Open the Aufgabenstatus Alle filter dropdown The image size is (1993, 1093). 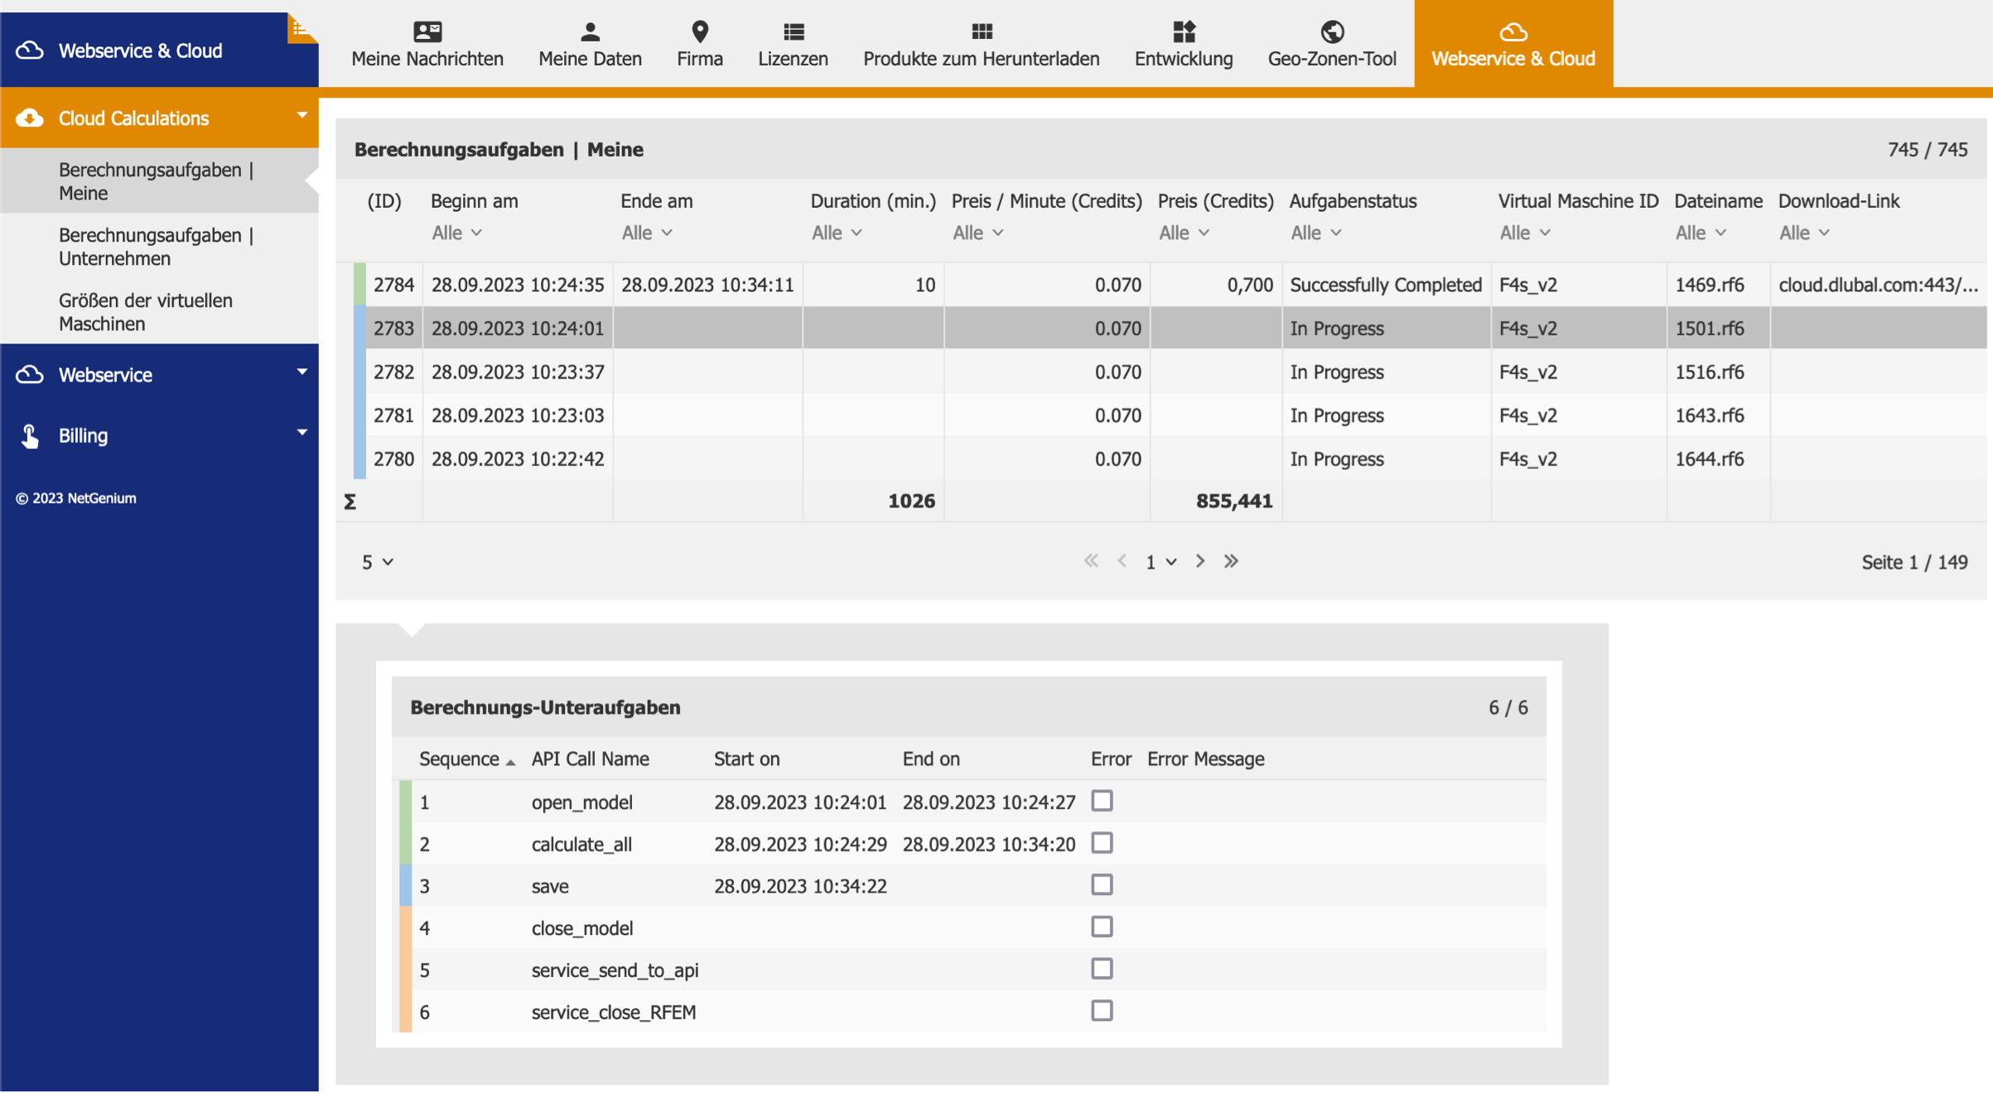click(x=1315, y=234)
